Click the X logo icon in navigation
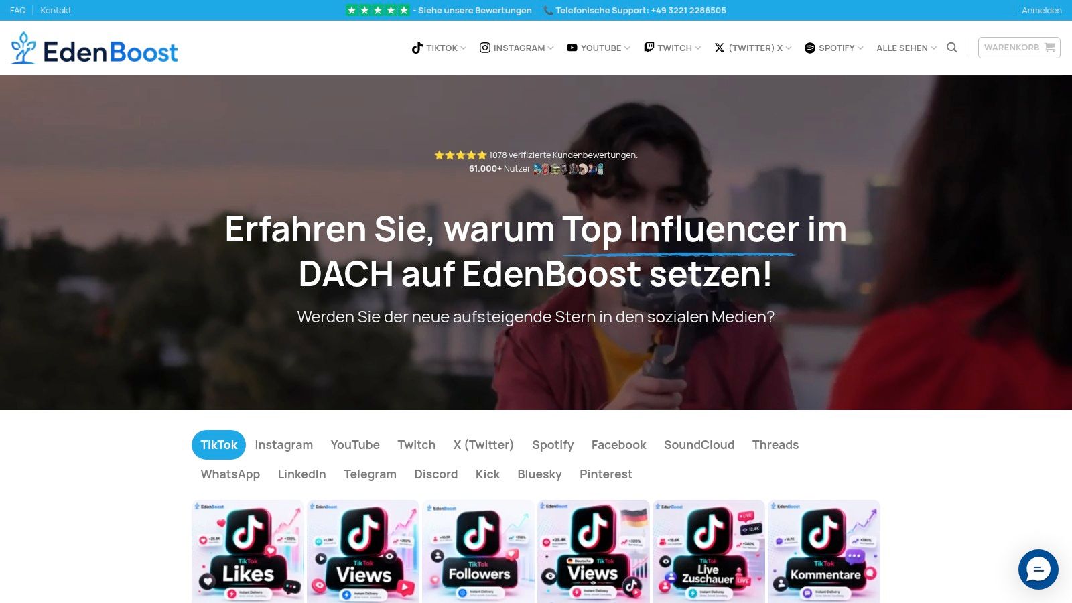Viewport: 1072px width, 603px height. click(720, 48)
